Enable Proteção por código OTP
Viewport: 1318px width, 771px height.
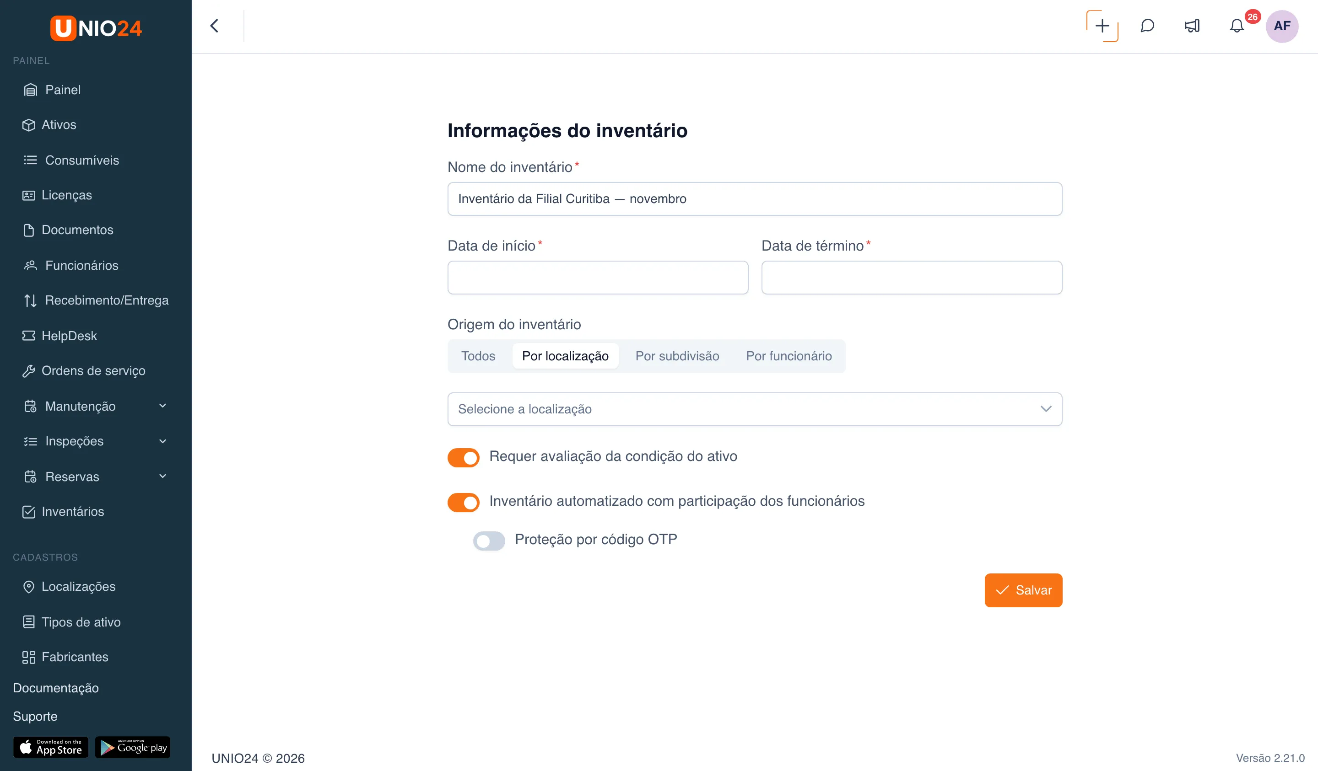coord(489,541)
